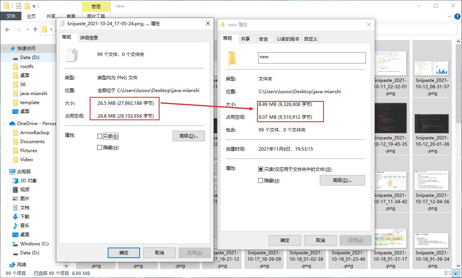Click 确定 in the PNG properties dialog
The image size is (462, 278).
[124, 253]
